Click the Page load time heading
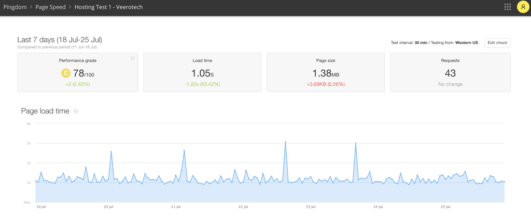This screenshot has width=531, height=216. [x=45, y=111]
